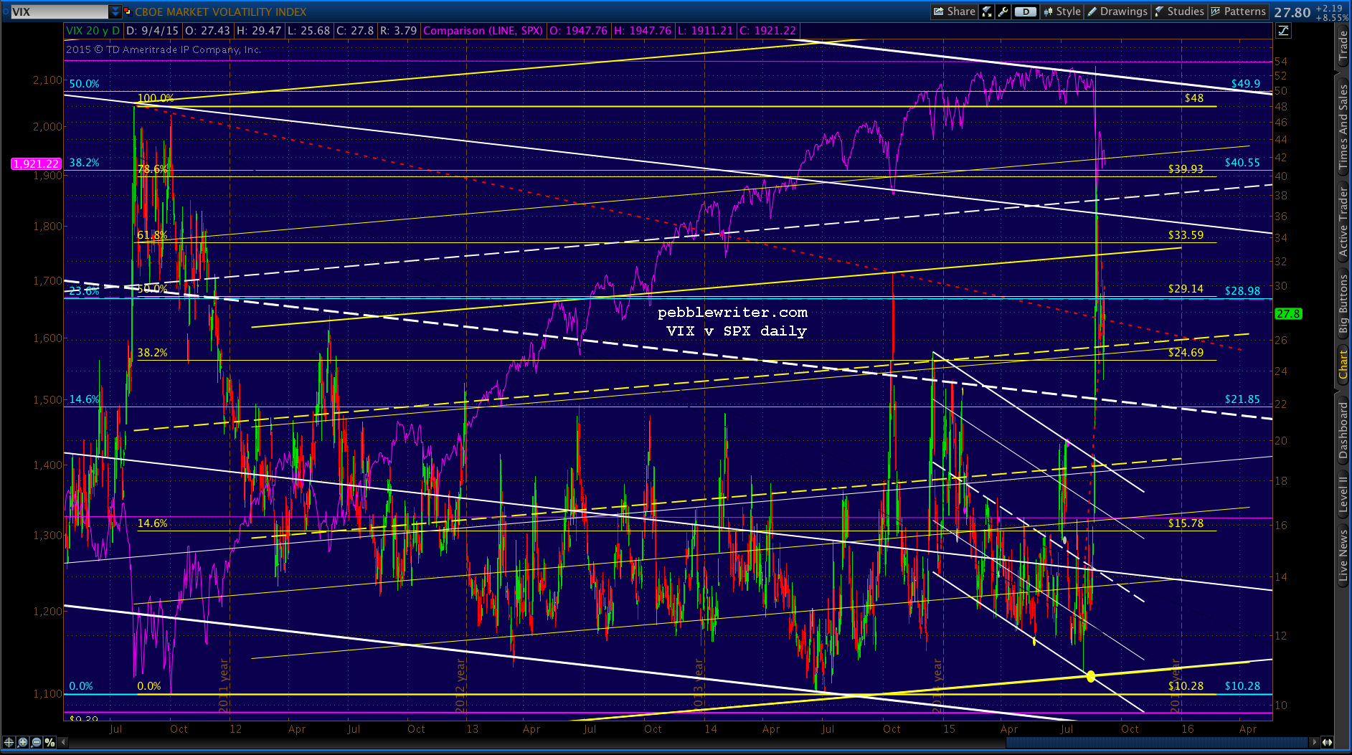Click the "$15.78" level label

[x=1186, y=523]
